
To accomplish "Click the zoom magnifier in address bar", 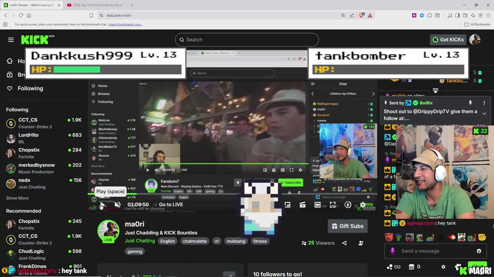I will click(343, 15).
